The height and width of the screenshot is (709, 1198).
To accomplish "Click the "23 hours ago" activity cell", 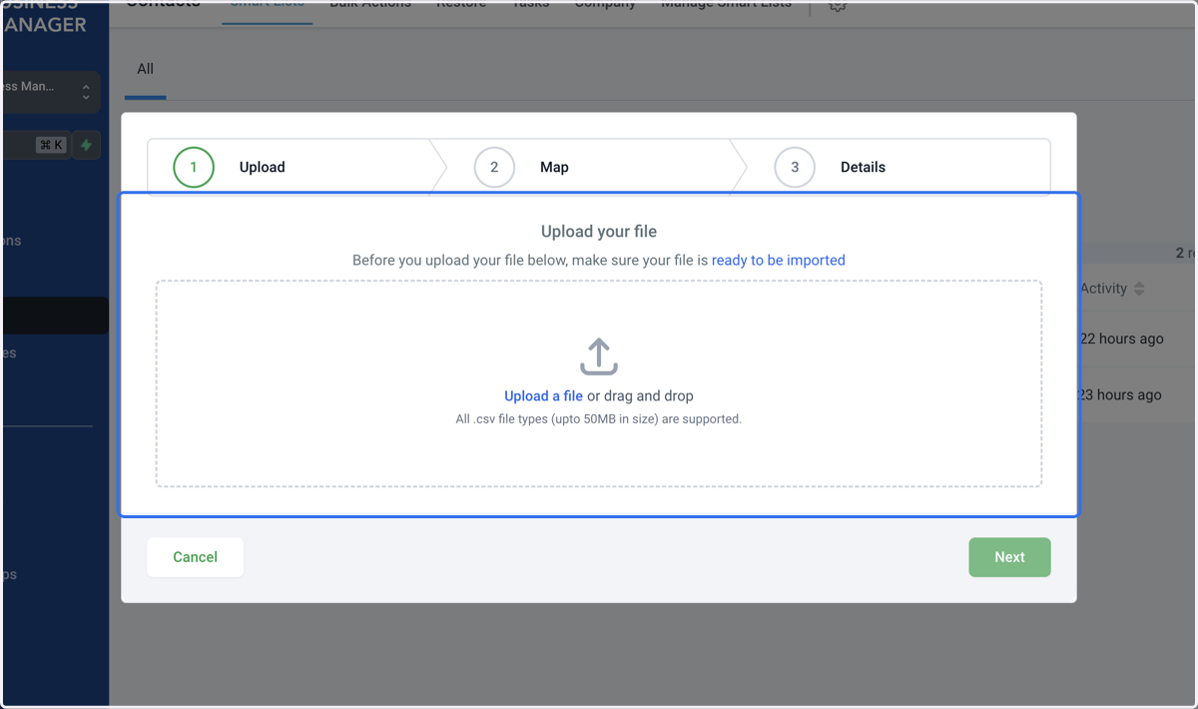I will point(1120,394).
